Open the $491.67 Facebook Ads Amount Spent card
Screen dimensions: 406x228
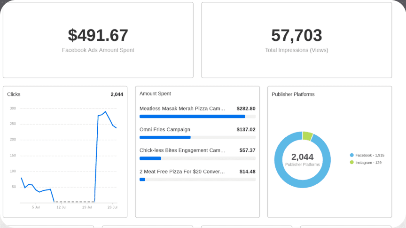pyautogui.click(x=98, y=40)
